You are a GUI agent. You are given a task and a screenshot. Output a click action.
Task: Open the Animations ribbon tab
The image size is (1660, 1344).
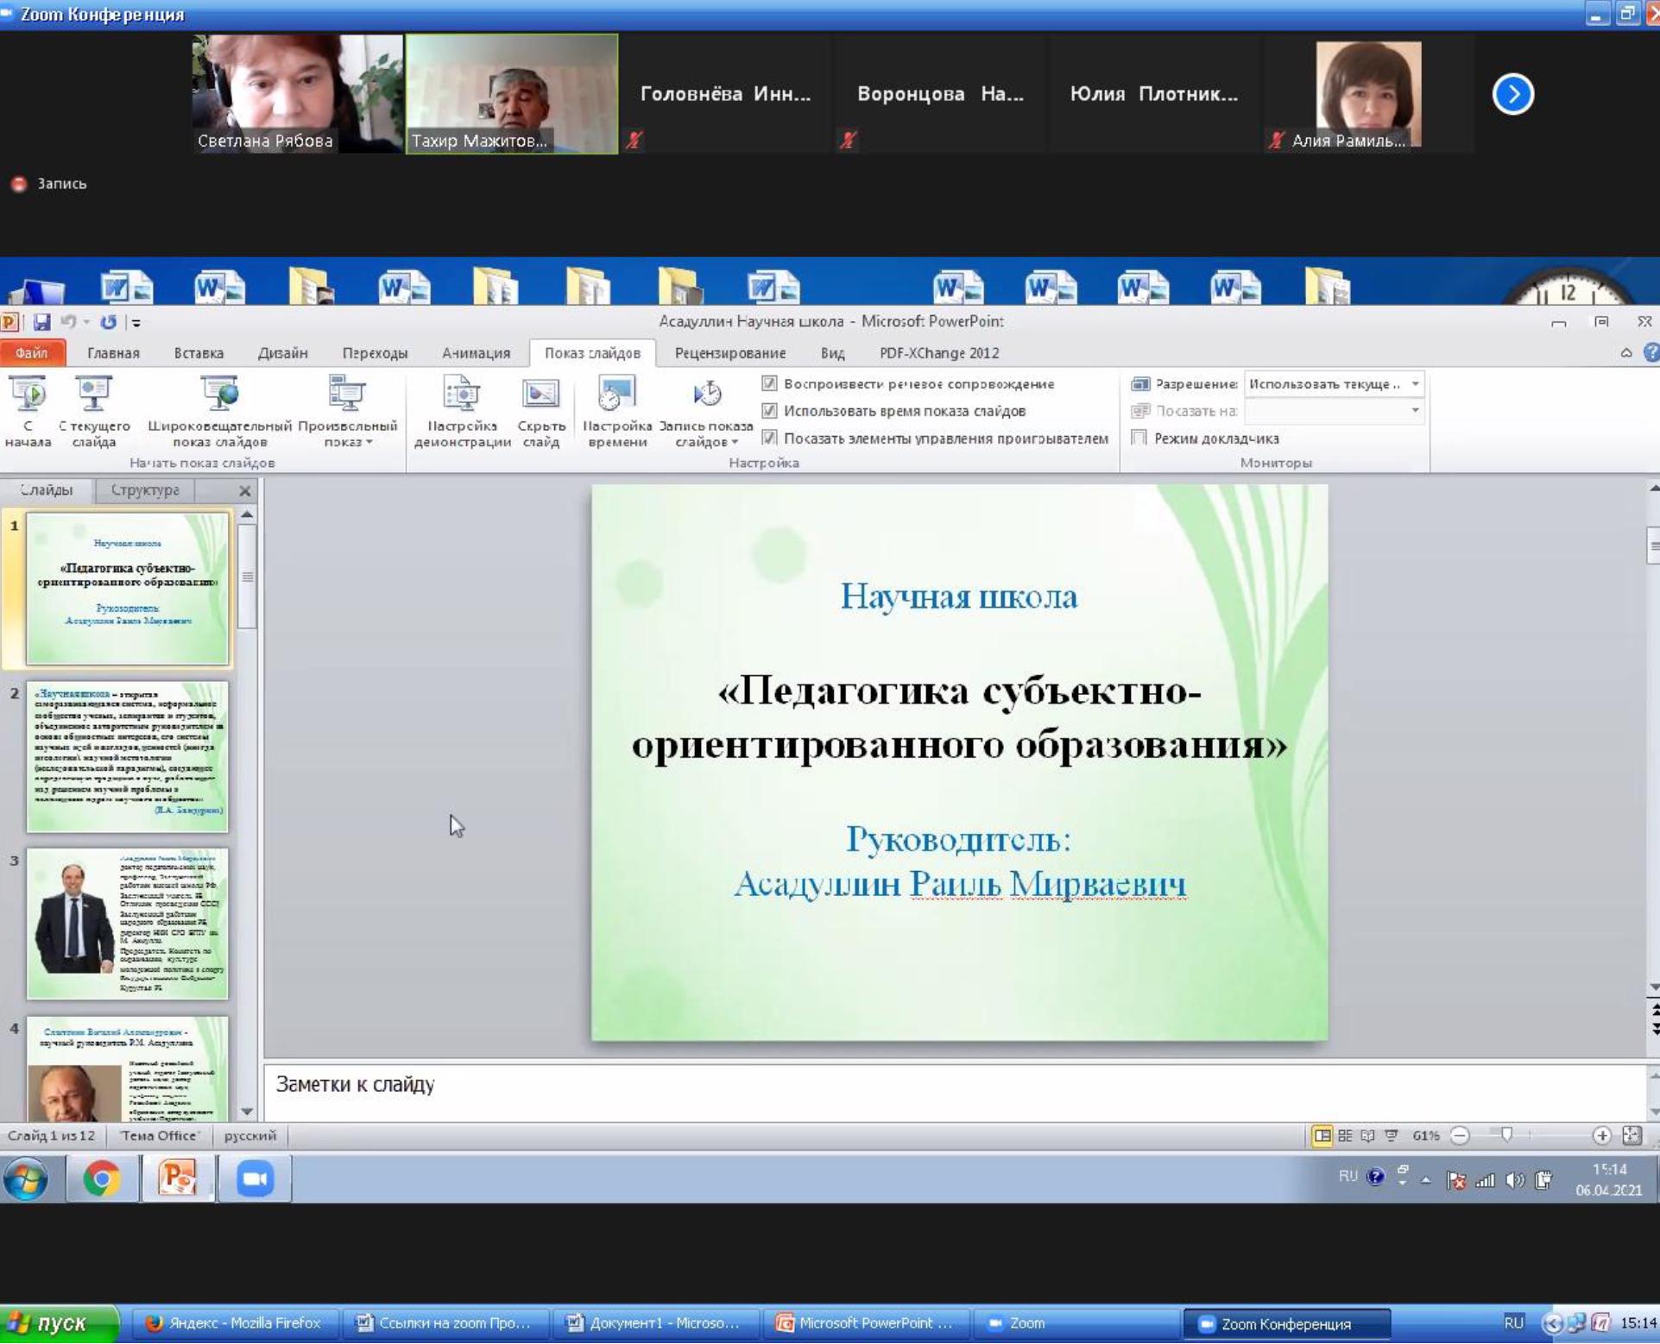point(476,353)
